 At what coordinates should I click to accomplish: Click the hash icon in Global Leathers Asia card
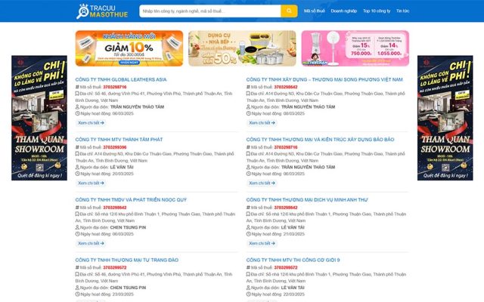tap(77, 87)
